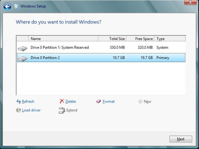This screenshot has height=149, width=199.
Task: Click the Format text link
Action: pos(109,102)
